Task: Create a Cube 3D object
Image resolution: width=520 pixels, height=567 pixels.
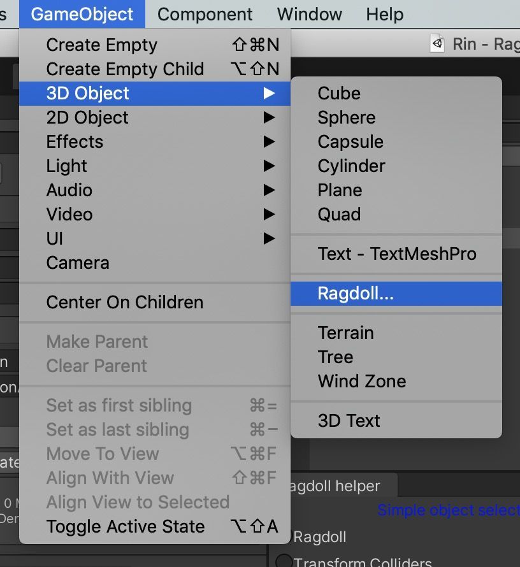Action: click(396, 93)
